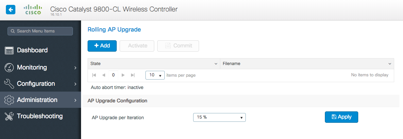Click the Troubleshooting tools icon

(x=9, y=116)
